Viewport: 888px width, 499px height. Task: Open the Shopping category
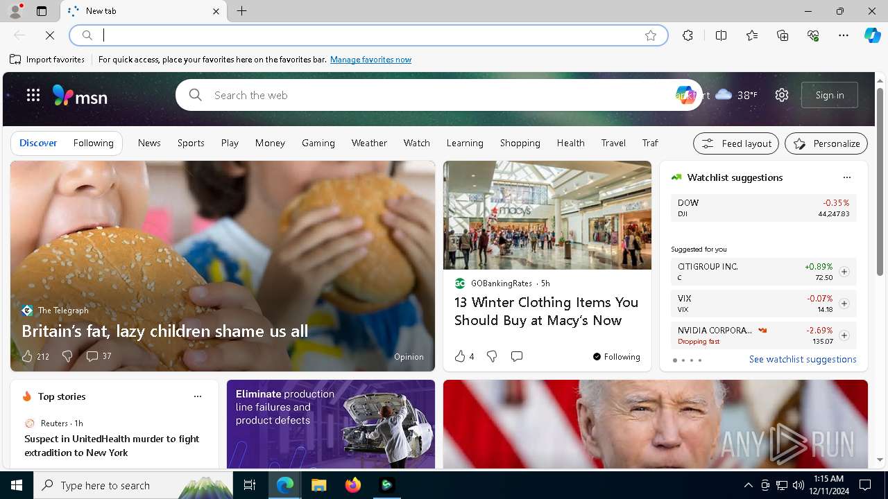coord(520,143)
